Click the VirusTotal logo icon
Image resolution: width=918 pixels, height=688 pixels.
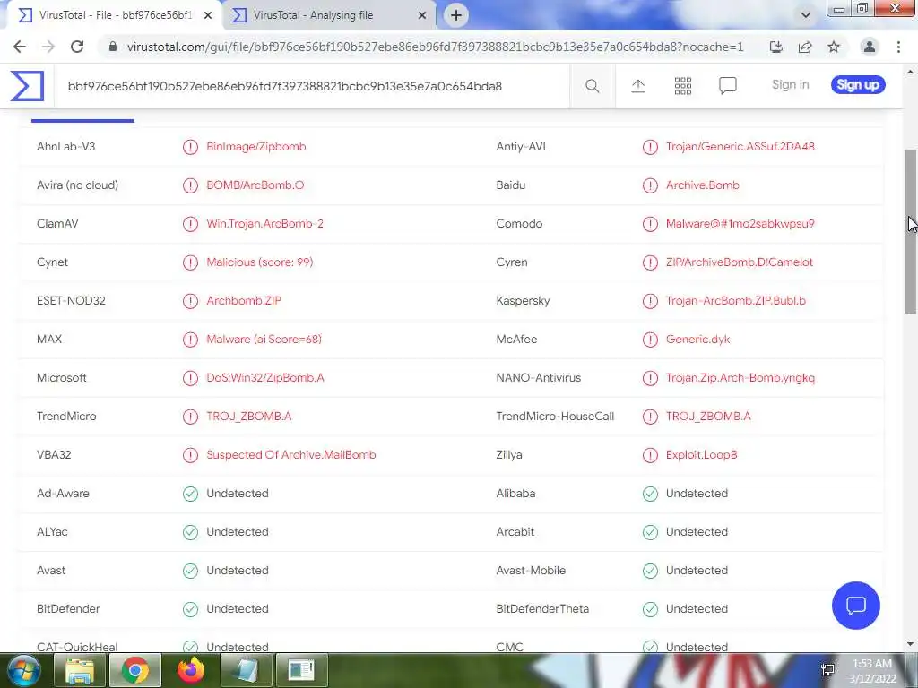(x=27, y=85)
